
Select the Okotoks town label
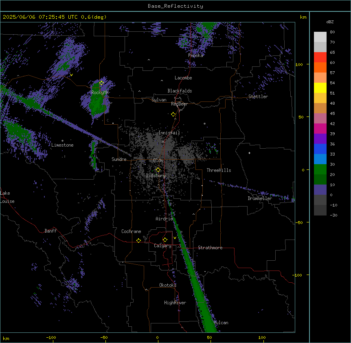pos(168,285)
